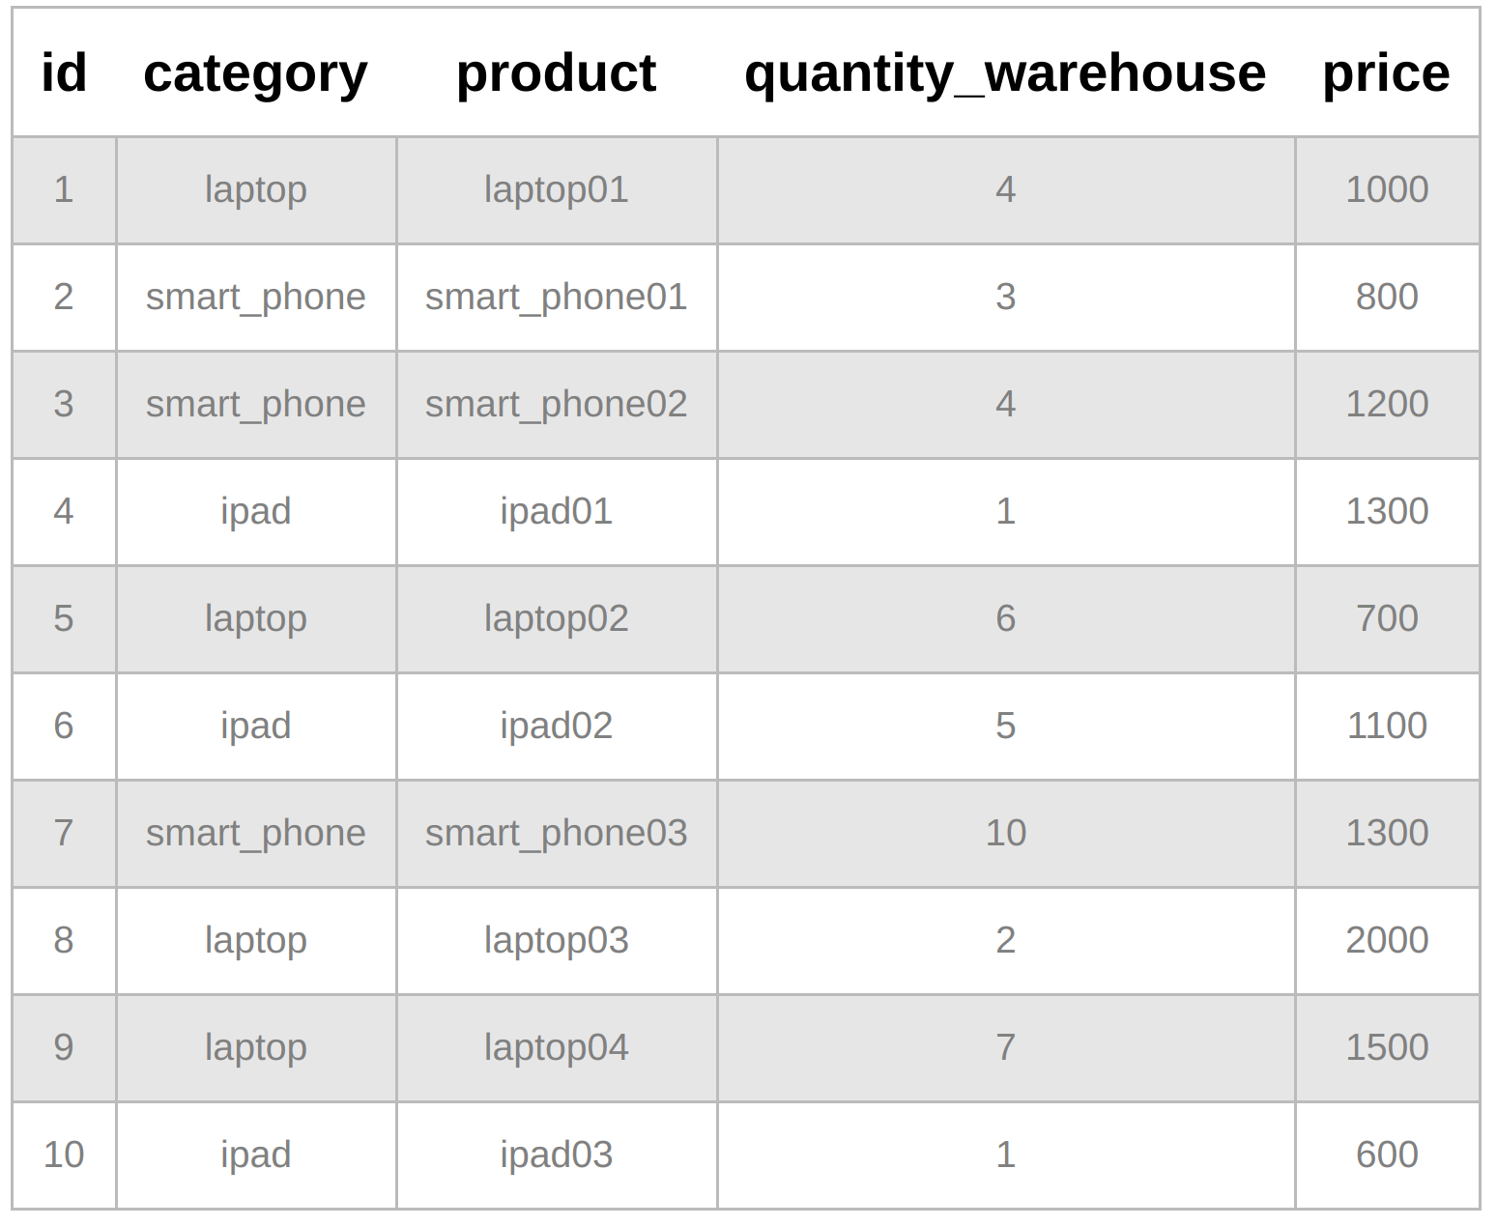Click the price cell showing 2000
1497x1226 pixels.
click(1387, 940)
